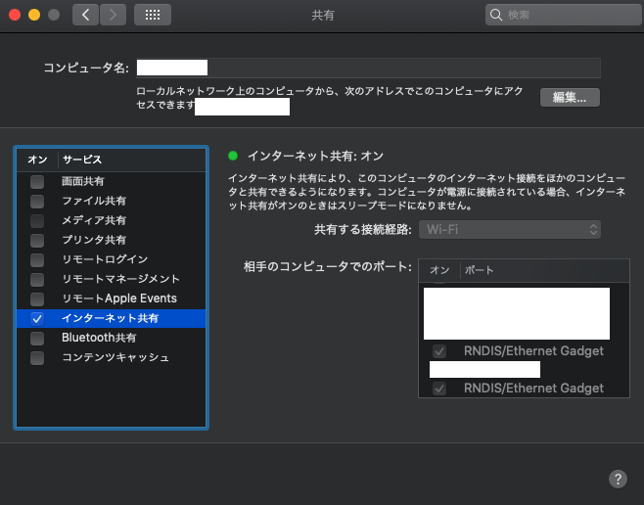Uncheck the インターネット共有 checkbox
The height and width of the screenshot is (505, 644).
tap(37, 319)
